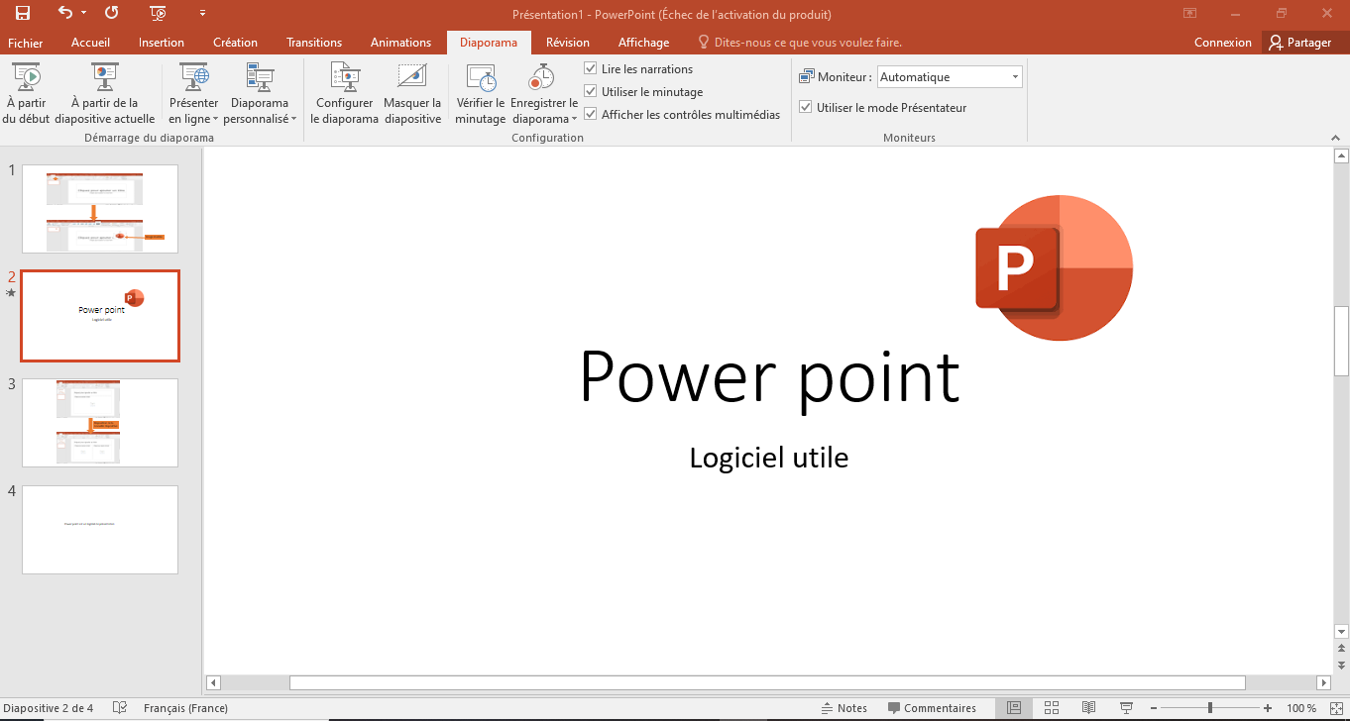Open the Fichier menu
This screenshot has width=1350, height=721.
[26, 43]
